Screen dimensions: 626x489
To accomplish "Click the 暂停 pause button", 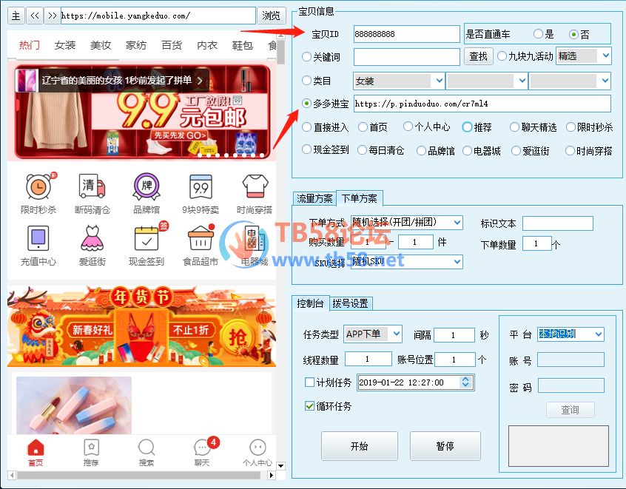I will pyautogui.click(x=445, y=446).
